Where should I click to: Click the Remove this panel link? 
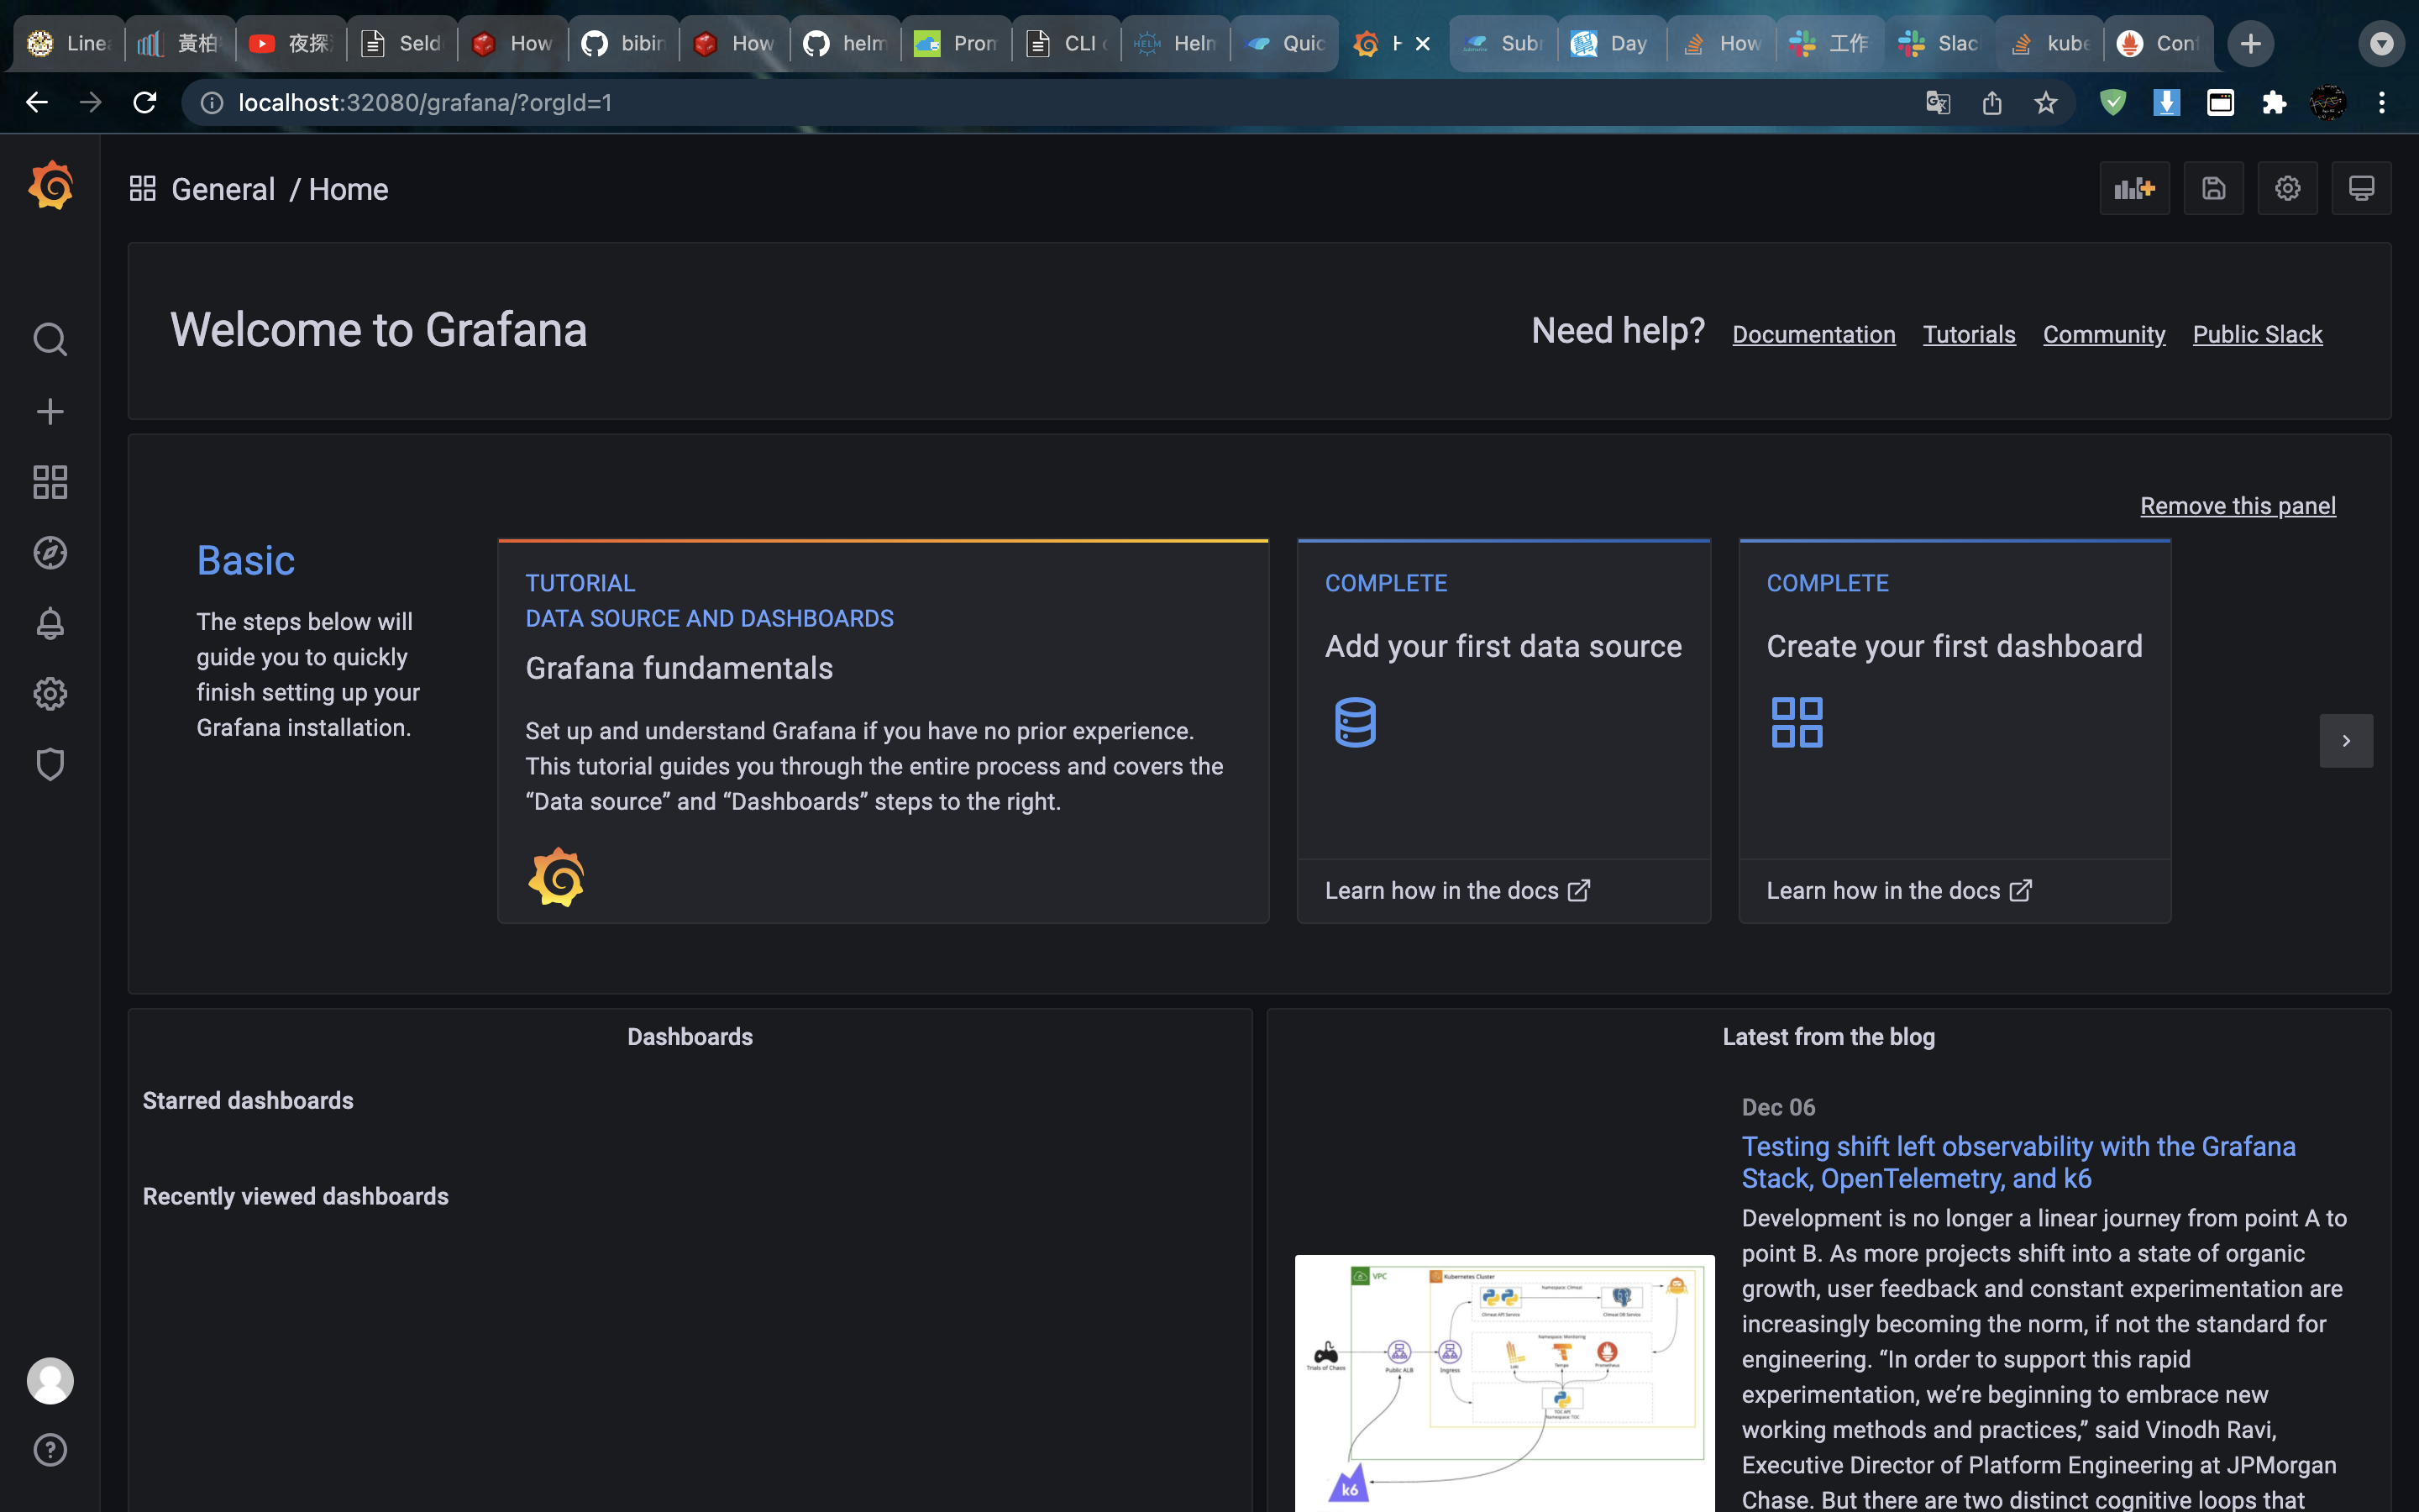click(2237, 506)
